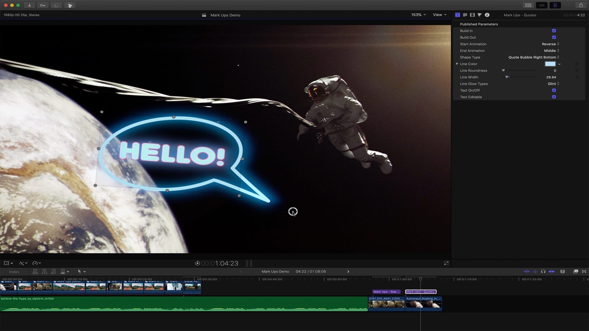The height and width of the screenshot is (331, 589).
Task: Disable the Text Editable checkbox
Action: (554, 97)
